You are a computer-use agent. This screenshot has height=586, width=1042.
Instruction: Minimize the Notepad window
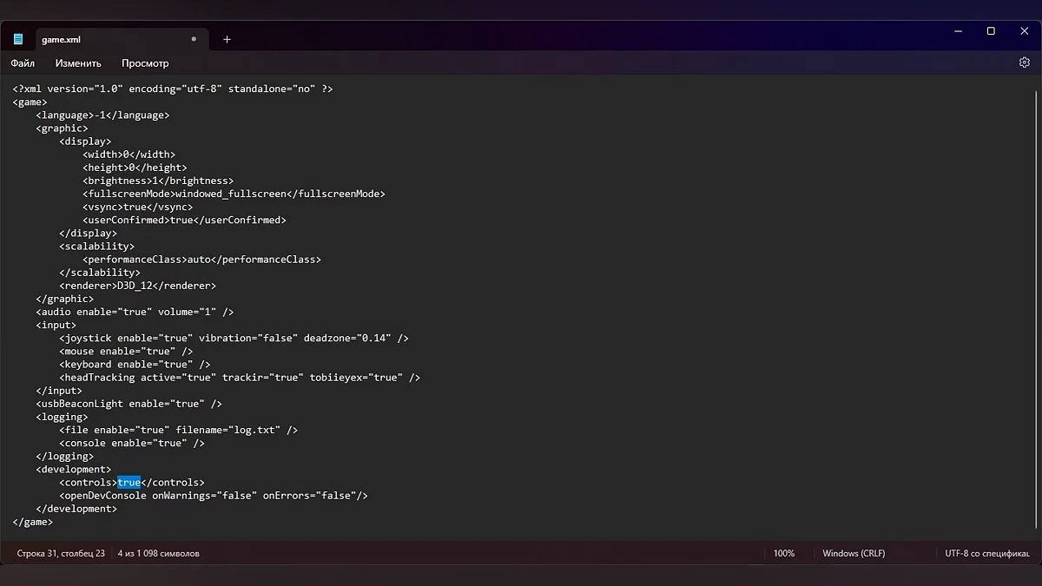point(957,31)
